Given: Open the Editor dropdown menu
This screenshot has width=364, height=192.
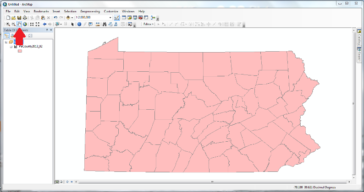Looking at the screenshot, I should 149,24.
